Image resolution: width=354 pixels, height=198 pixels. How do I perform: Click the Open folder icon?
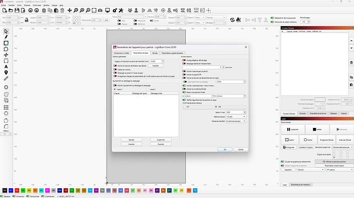tap(11, 10)
